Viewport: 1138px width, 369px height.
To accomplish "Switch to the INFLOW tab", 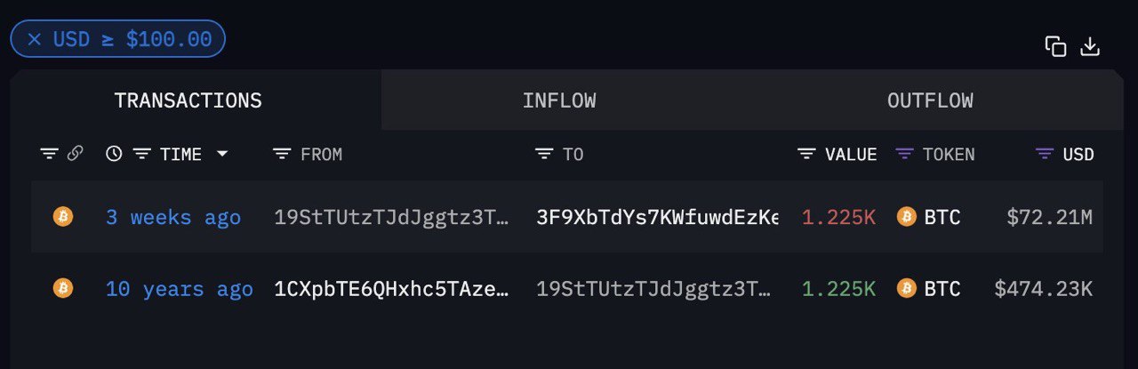I will (559, 100).
